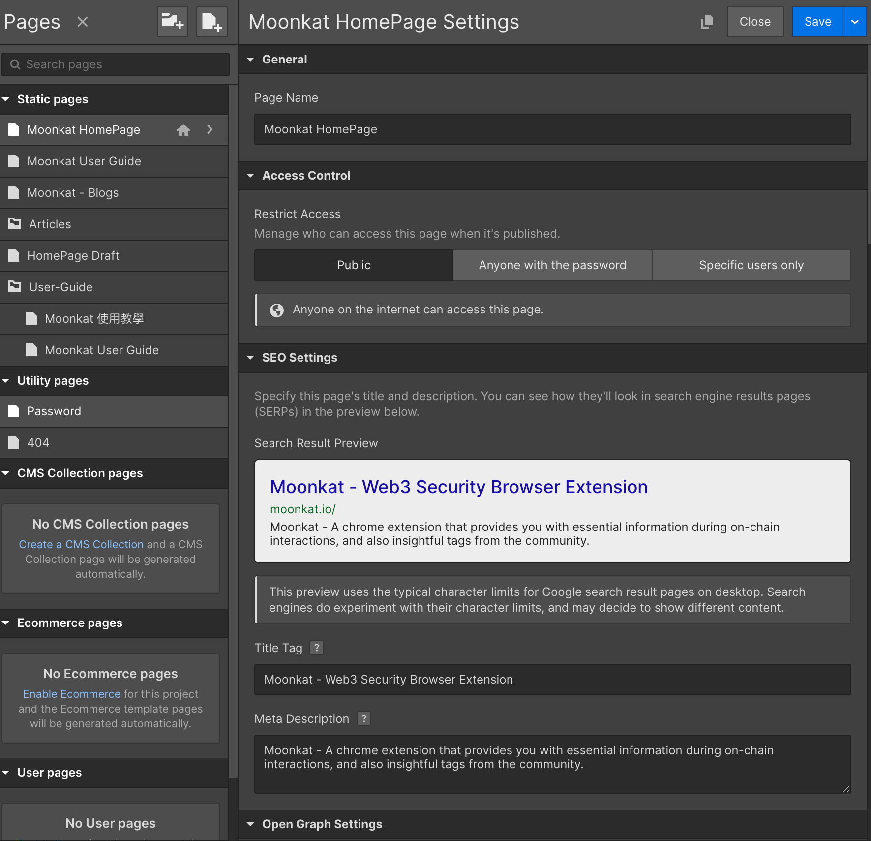The image size is (871, 841).
Task: Focus the Search pages field
Action: point(116,64)
